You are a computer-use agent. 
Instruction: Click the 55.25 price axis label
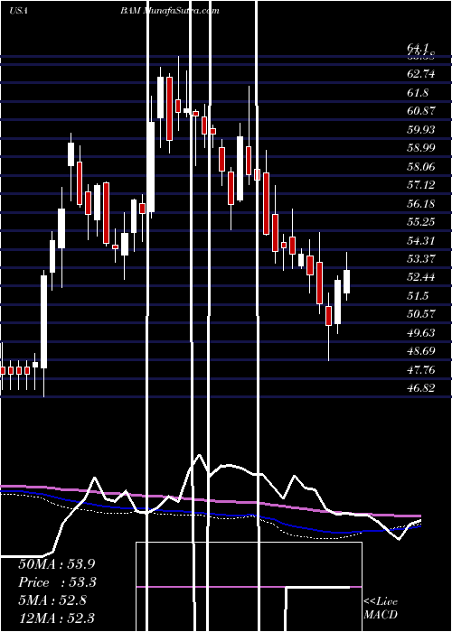(421, 222)
